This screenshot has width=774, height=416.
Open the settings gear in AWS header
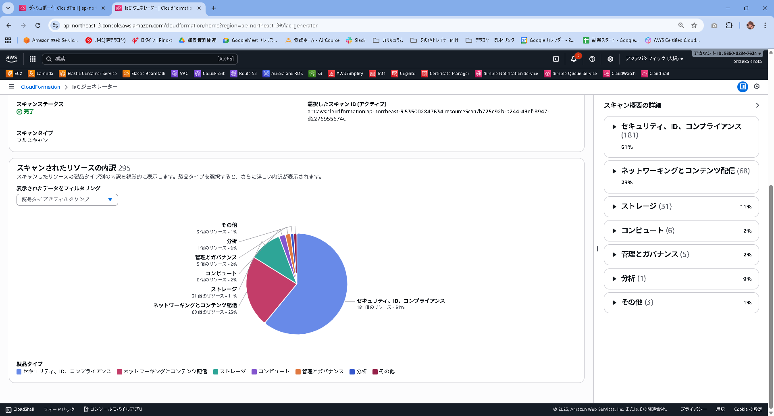tap(610, 59)
